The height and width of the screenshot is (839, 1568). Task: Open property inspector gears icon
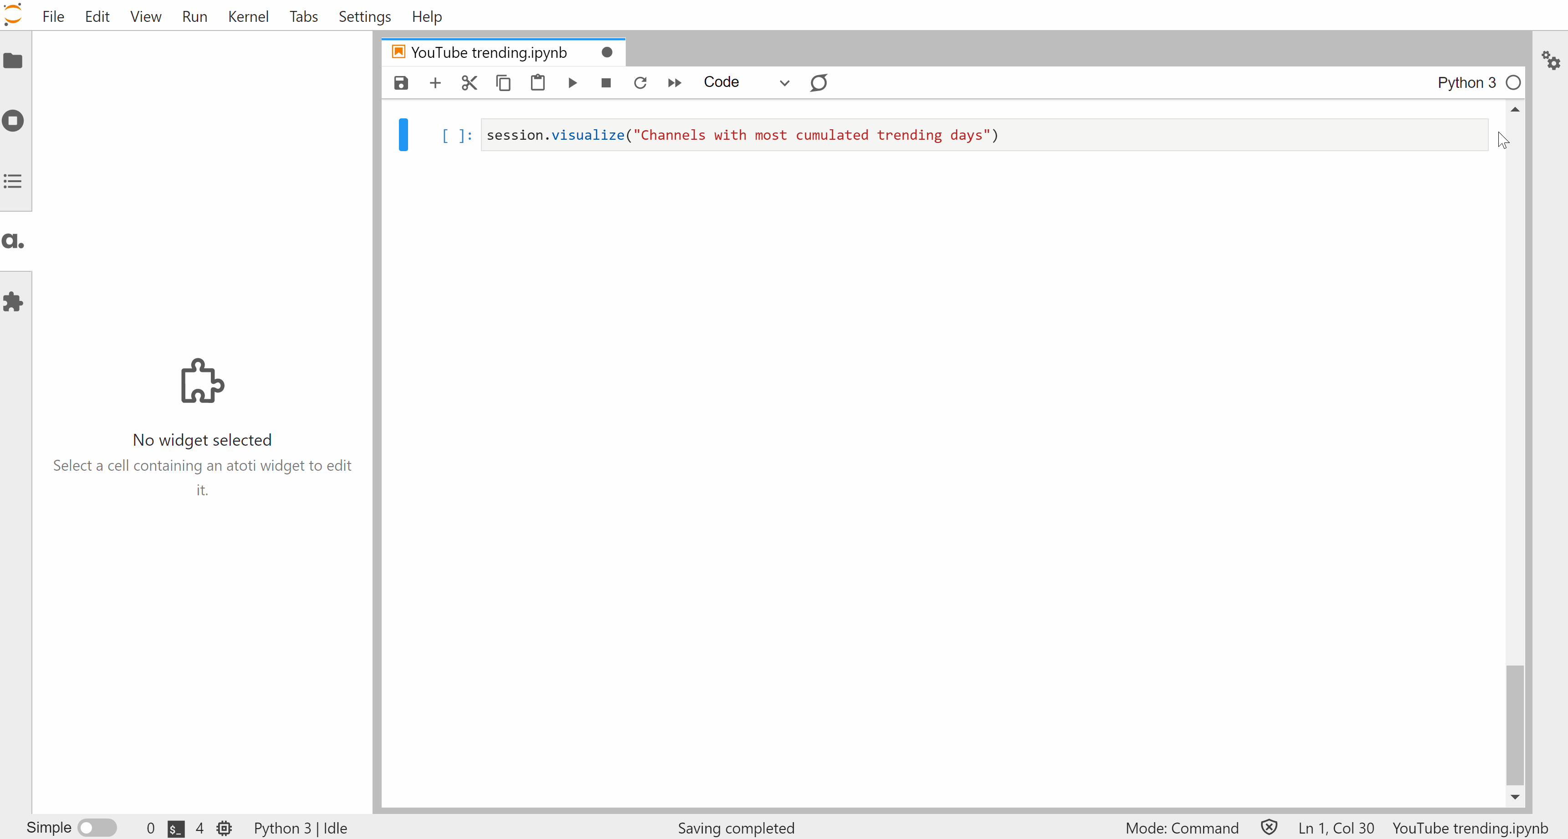click(x=1550, y=60)
